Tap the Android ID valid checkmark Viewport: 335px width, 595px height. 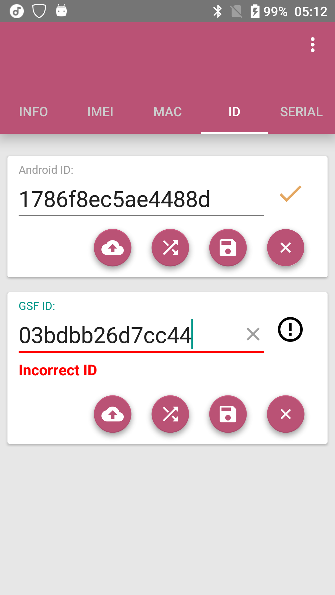pos(291,194)
